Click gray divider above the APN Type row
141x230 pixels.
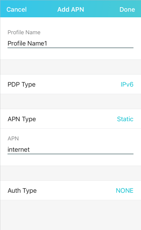point(71,102)
